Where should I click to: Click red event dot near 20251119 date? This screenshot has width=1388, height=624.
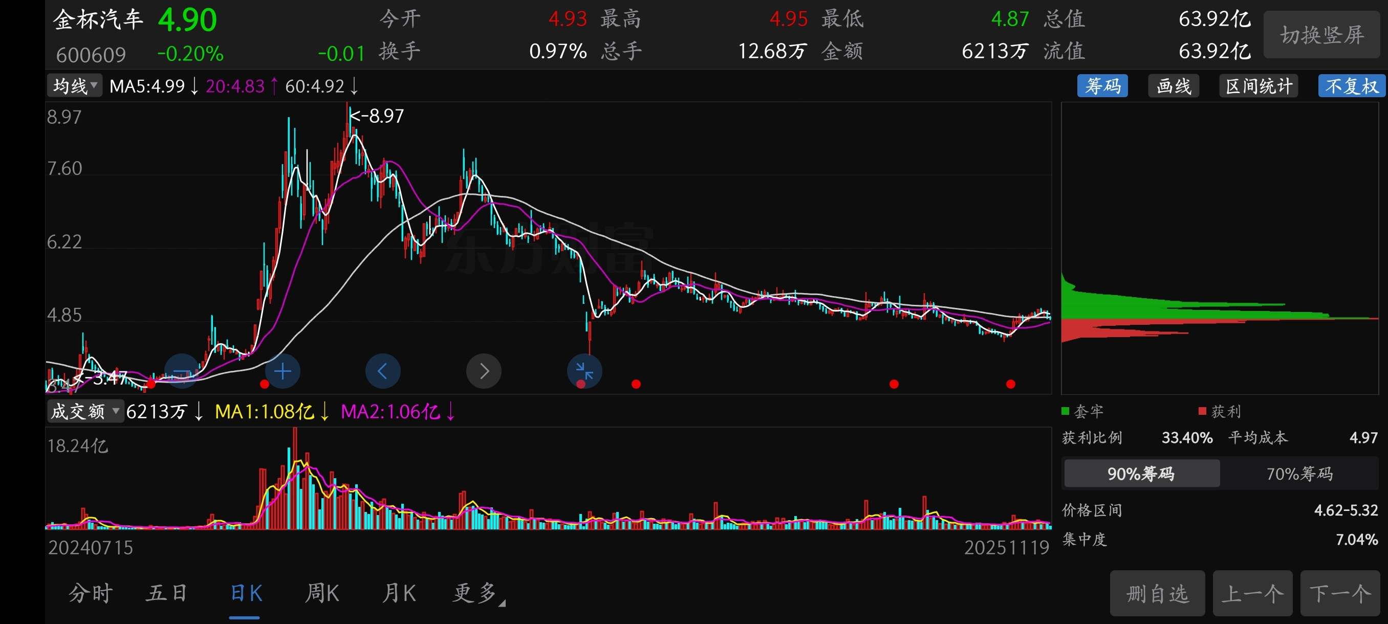coord(1010,384)
